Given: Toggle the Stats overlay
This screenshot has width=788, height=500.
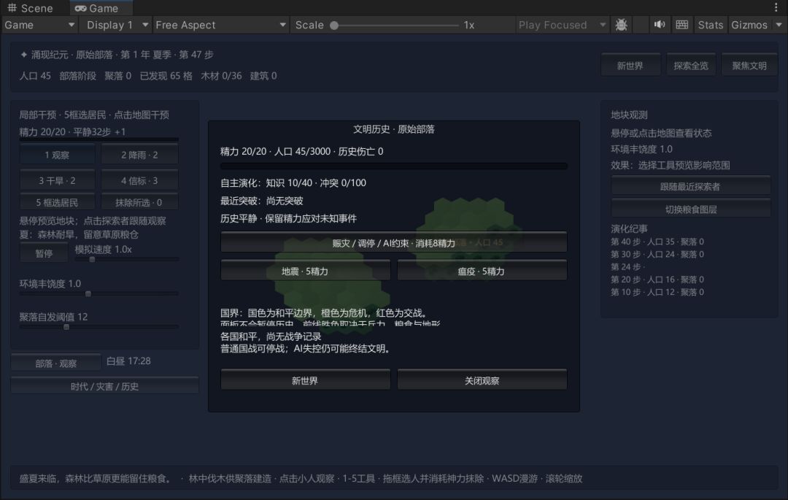Looking at the screenshot, I should [x=710, y=25].
